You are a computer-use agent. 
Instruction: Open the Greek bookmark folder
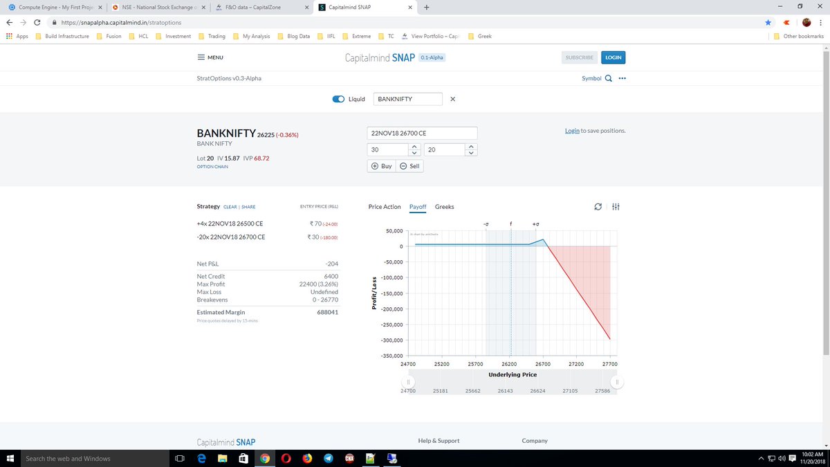click(480, 36)
